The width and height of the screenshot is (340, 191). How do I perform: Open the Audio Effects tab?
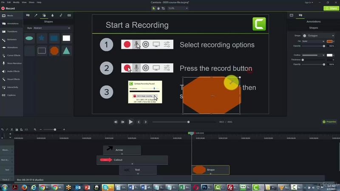[11, 71]
